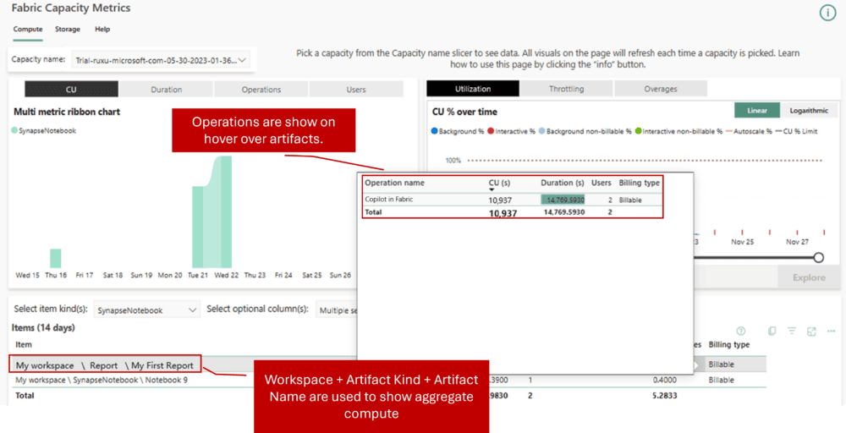This screenshot has width=846, height=433.
Task: Click the right handle of the time range slider
Action: tap(818, 257)
